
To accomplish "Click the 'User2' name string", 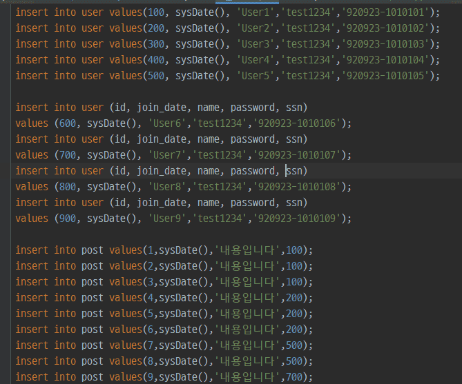I will coord(256,28).
